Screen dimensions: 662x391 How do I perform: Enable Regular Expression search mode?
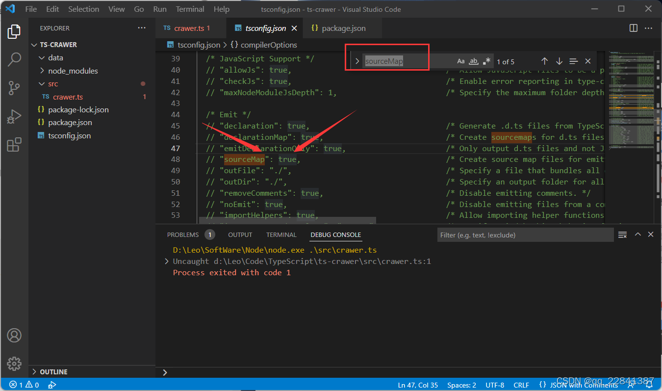486,61
